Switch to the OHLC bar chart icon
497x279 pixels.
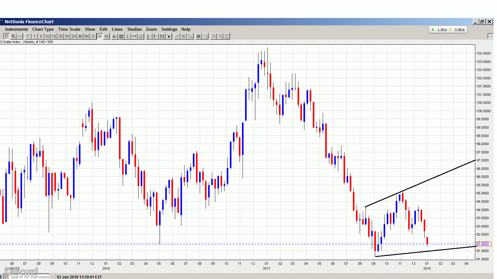point(13,36)
